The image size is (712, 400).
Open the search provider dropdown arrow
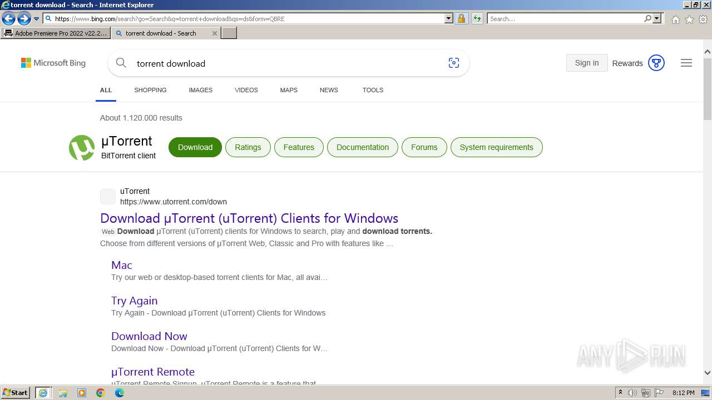(657, 19)
